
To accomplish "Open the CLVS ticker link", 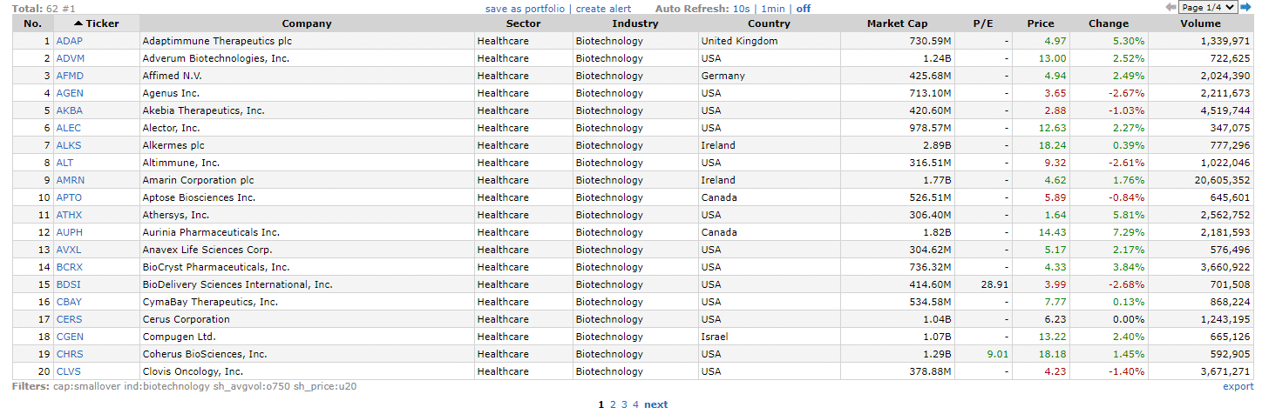I will coord(68,371).
